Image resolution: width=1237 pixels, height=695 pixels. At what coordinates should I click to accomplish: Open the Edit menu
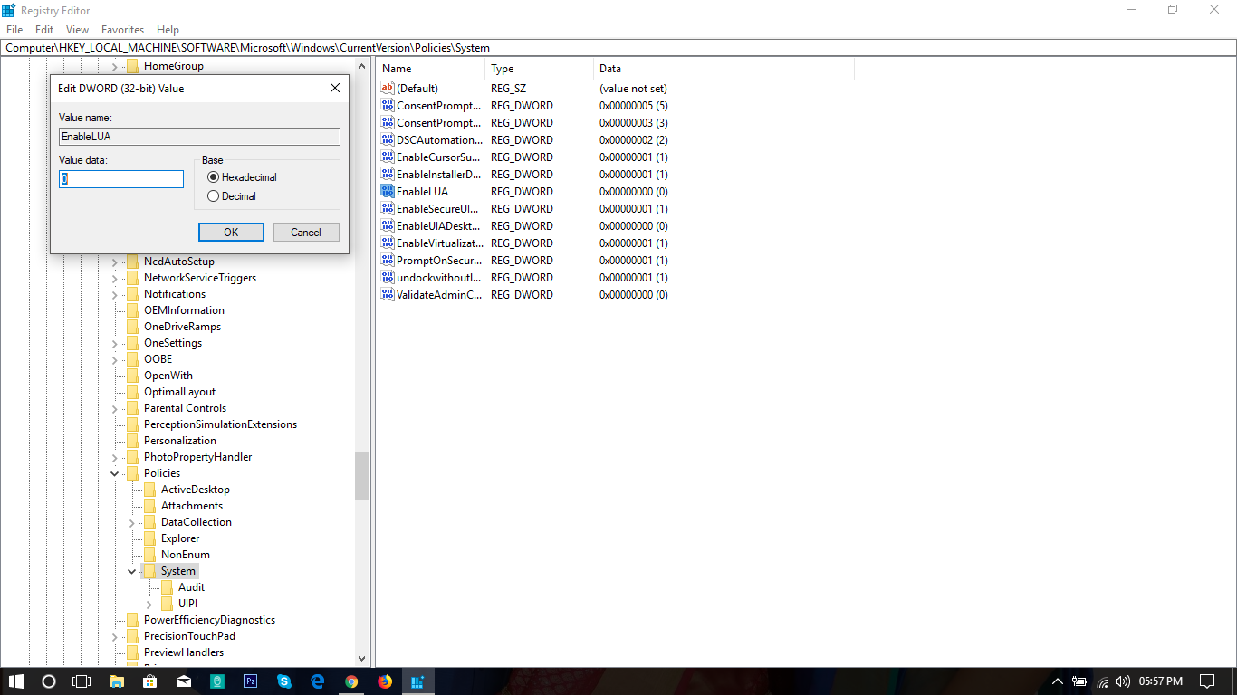click(44, 30)
